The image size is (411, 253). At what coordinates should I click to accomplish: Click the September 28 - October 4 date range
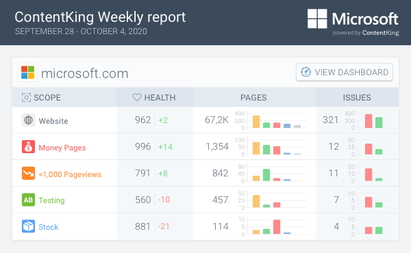81,31
